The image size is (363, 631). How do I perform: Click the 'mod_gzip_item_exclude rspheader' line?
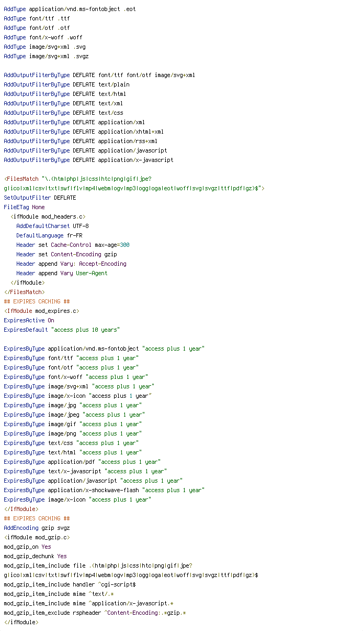point(95,613)
